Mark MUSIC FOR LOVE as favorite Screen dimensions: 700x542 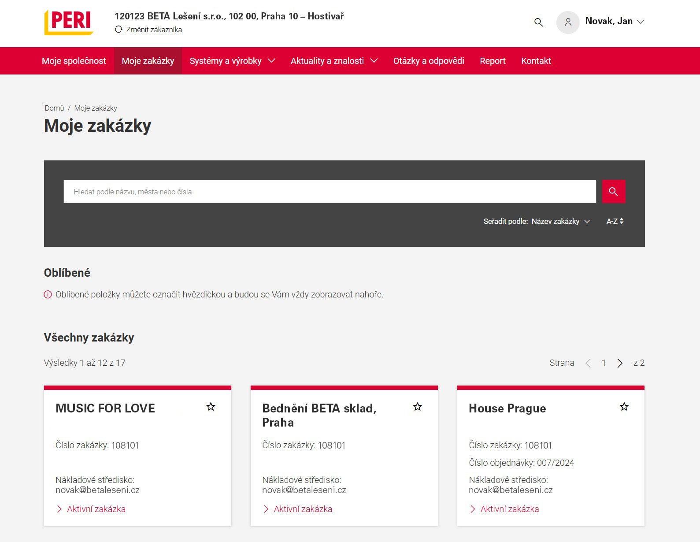click(x=211, y=407)
